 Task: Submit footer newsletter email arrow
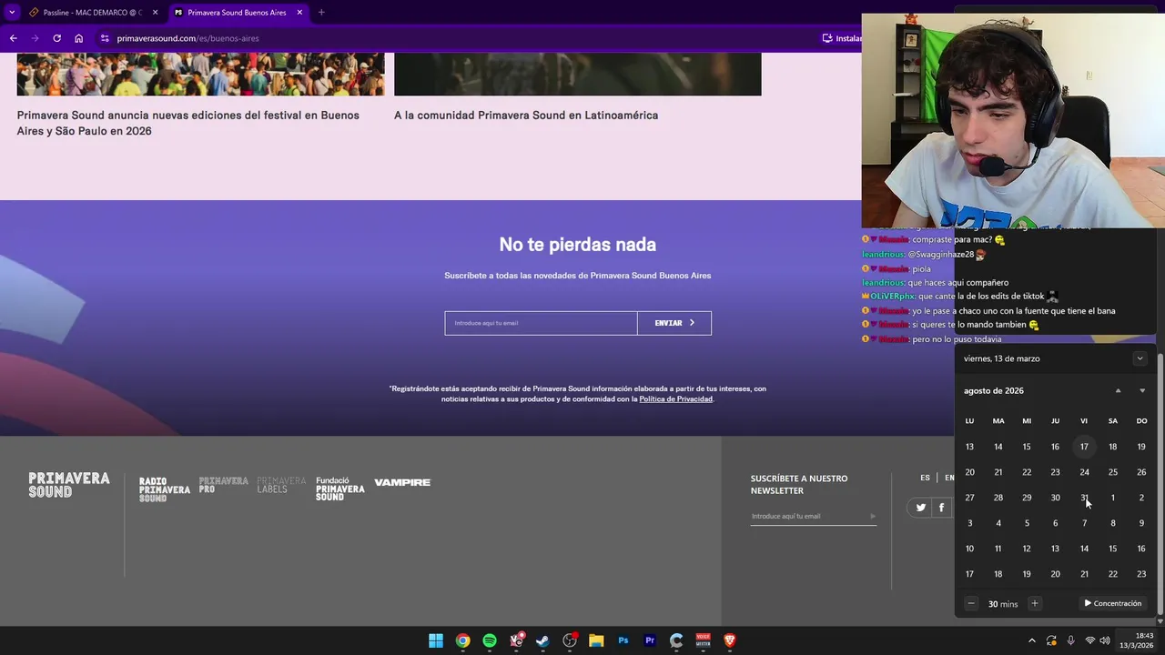click(872, 516)
